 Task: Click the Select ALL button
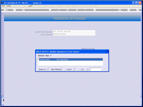coord(42,69)
